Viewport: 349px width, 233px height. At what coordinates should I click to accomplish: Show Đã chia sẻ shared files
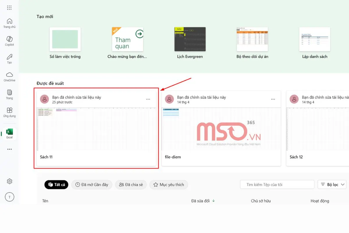(131, 185)
